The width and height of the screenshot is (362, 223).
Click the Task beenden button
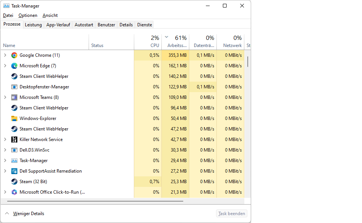point(232,214)
